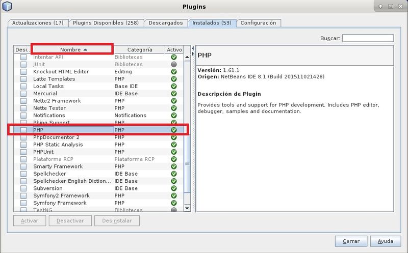This screenshot has height=253, width=408.
Task: Click active status icon for Nette2 Framework
Action: pyautogui.click(x=174, y=101)
